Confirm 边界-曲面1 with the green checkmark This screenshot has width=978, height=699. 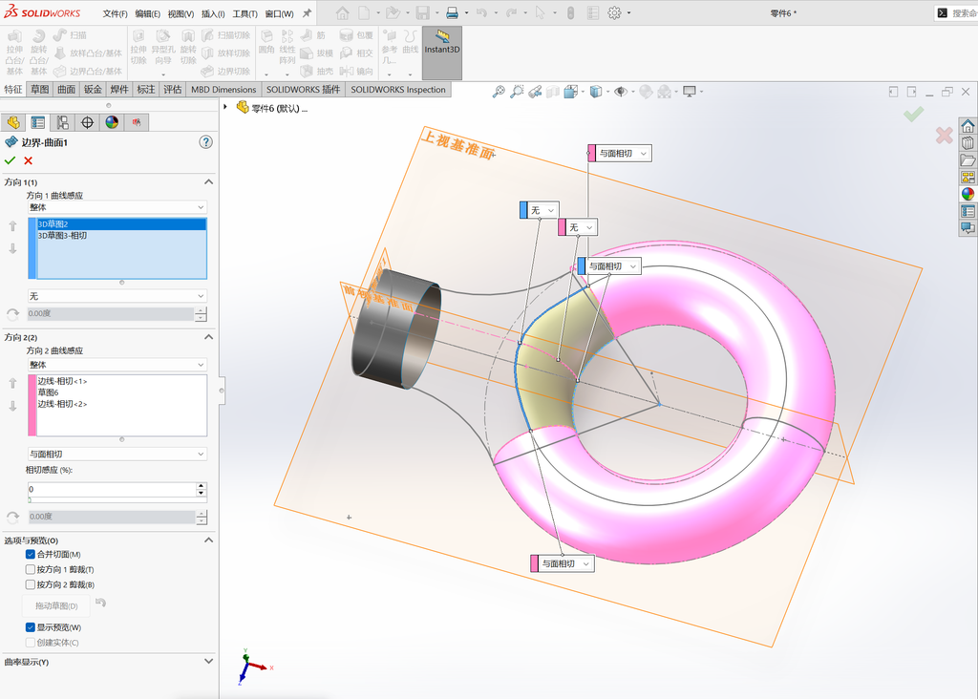click(10, 160)
